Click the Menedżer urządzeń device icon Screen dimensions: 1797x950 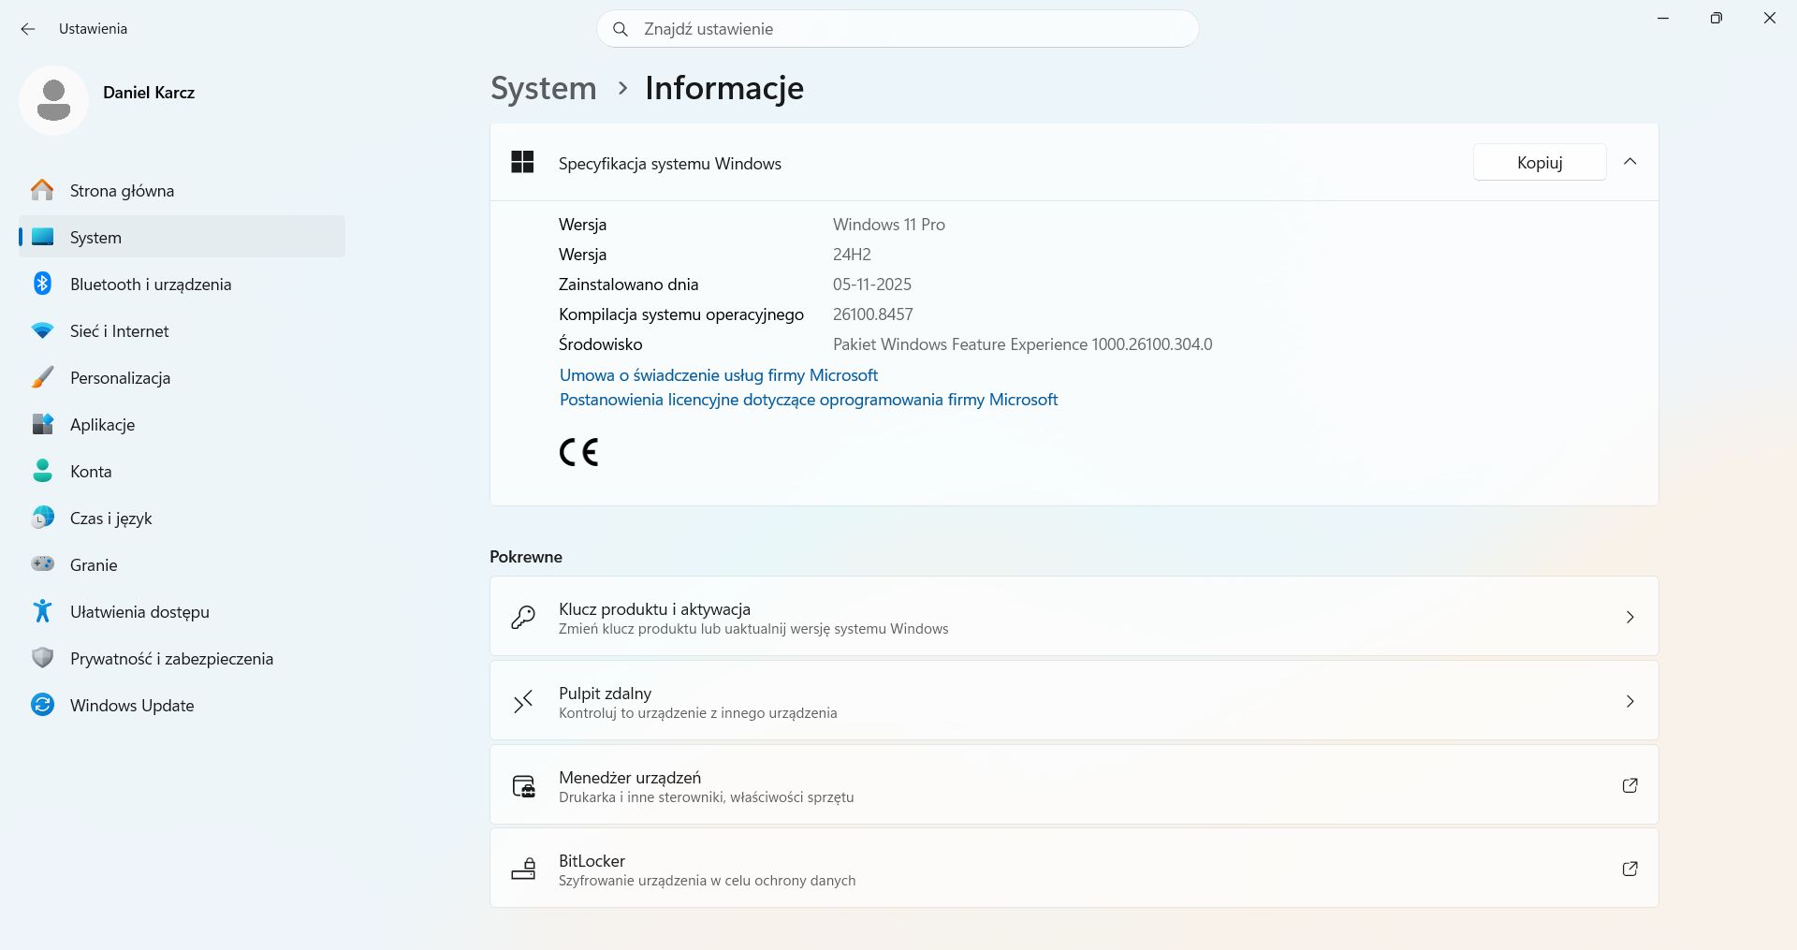(523, 785)
